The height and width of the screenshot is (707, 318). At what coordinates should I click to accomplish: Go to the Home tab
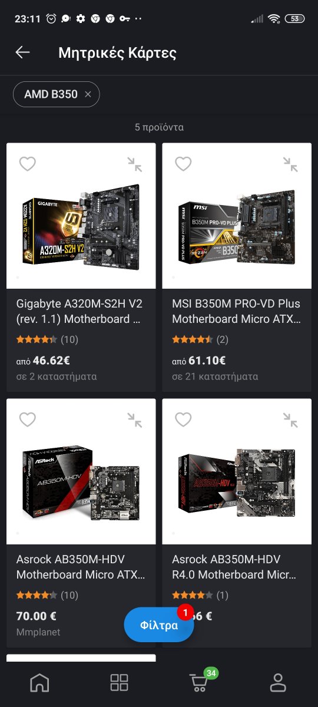tap(39, 683)
